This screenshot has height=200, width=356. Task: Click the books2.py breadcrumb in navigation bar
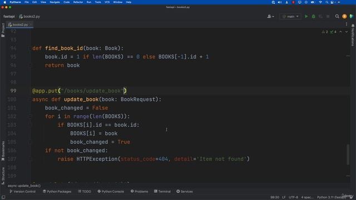click(x=29, y=16)
